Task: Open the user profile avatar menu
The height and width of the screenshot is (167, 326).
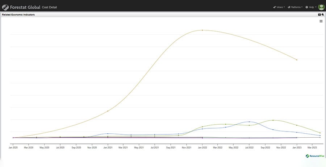Action: coord(321,7)
